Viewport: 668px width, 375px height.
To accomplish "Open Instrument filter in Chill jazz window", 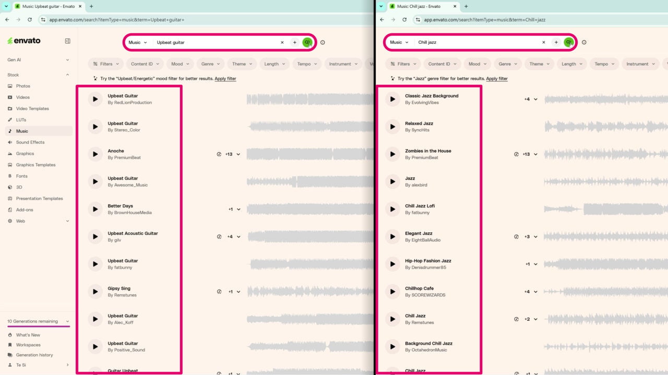I will [x=641, y=64].
